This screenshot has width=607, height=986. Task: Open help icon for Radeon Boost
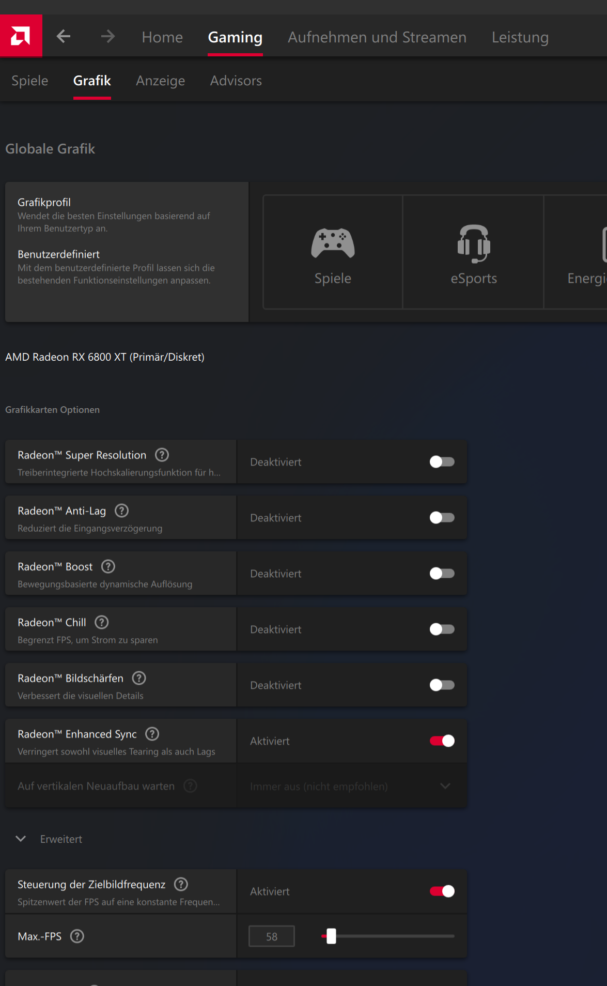click(x=108, y=566)
